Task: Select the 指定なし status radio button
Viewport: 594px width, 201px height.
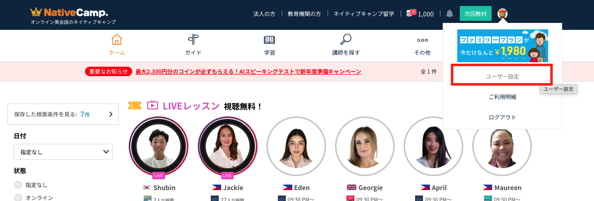Action: (x=18, y=185)
